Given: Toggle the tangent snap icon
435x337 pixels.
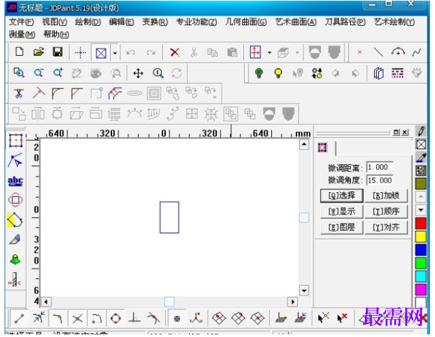Looking at the screenshot, I should pyautogui.click(x=153, y=318).
